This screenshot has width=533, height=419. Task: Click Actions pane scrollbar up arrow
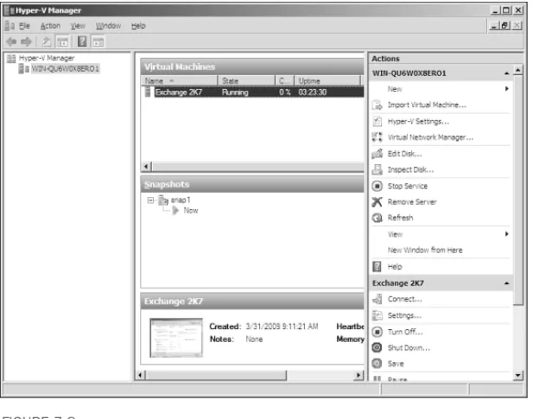pyautogui.click(x=517, y=70)
